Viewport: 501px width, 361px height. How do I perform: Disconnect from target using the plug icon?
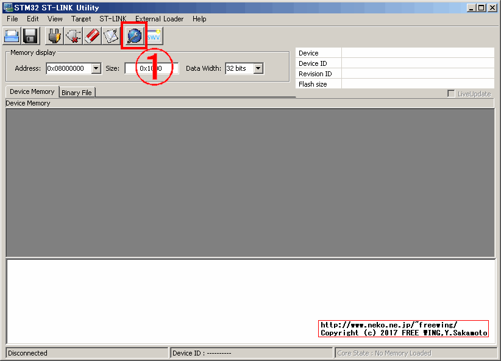[73, 35]
